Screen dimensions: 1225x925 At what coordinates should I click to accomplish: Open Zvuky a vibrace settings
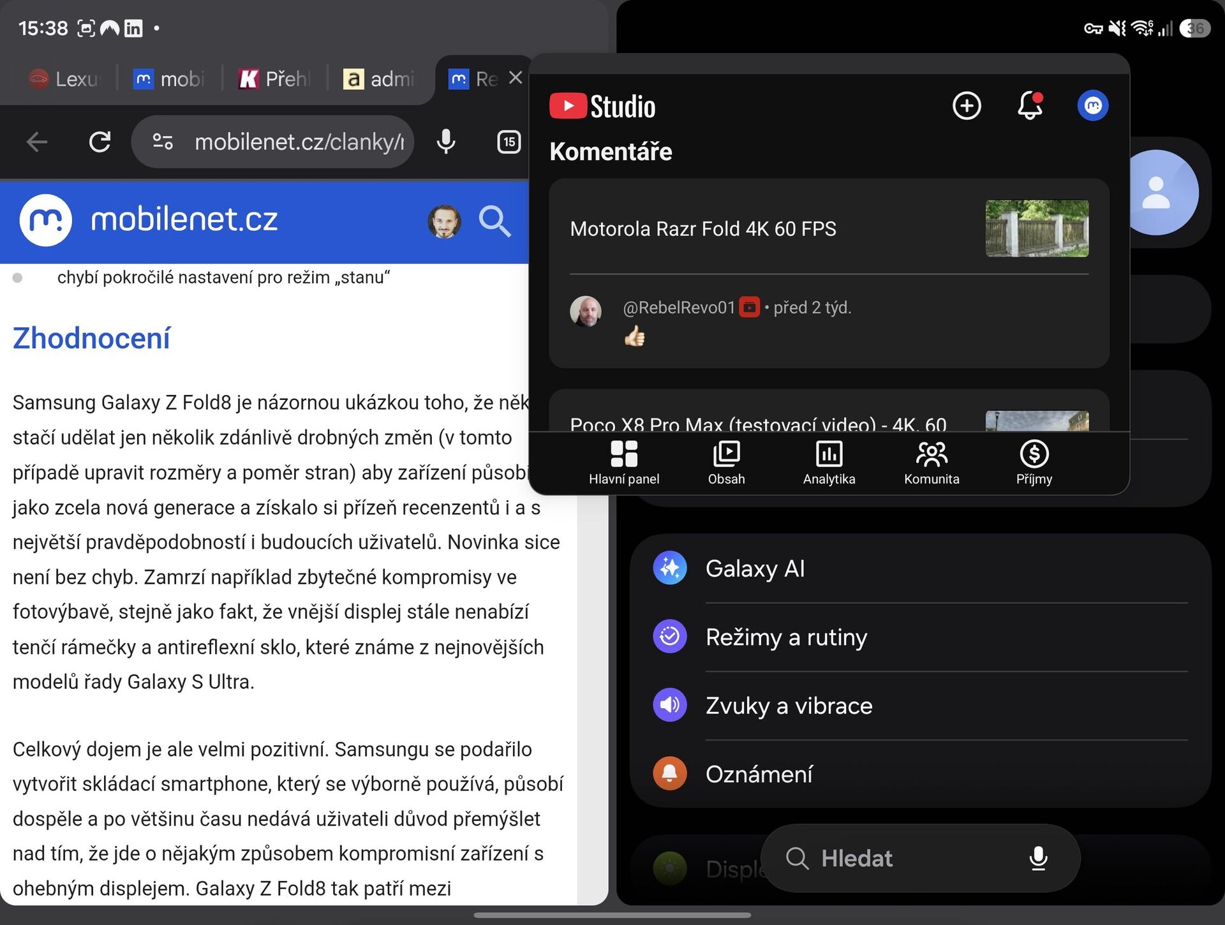pyautogui.click(x=920, y=705)
